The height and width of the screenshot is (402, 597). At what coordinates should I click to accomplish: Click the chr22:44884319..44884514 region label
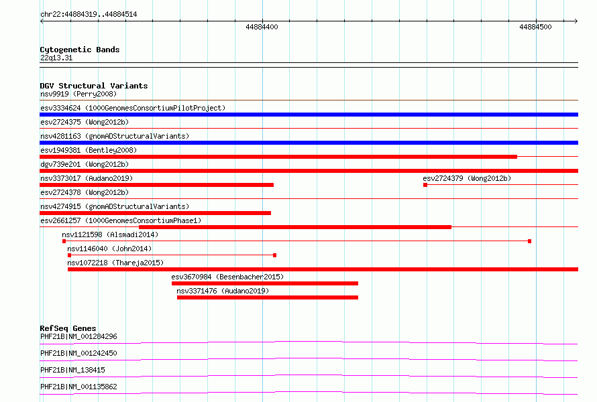[89, 15]
